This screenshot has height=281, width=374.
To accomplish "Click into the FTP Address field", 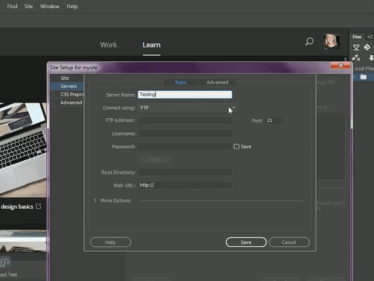I will (185, 121).
